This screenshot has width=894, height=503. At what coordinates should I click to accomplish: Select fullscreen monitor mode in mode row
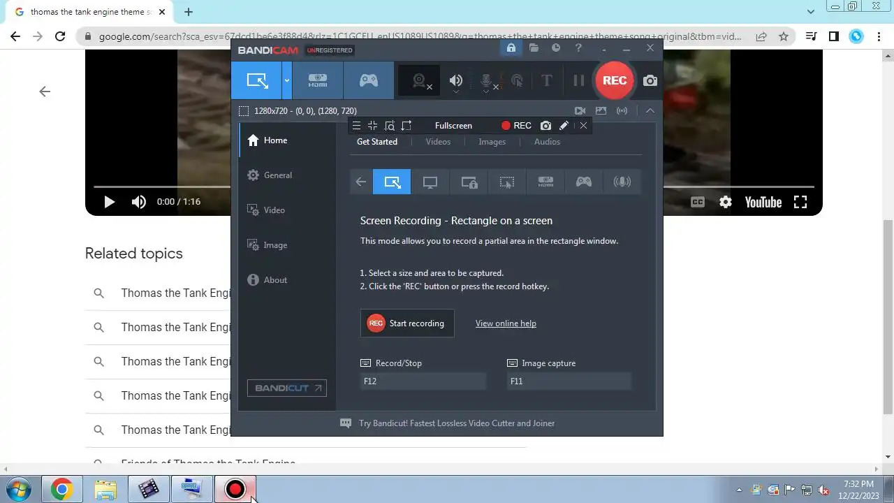[430, 182]
